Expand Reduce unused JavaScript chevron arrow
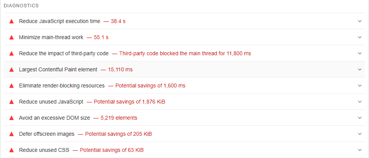 coord(359,102)
